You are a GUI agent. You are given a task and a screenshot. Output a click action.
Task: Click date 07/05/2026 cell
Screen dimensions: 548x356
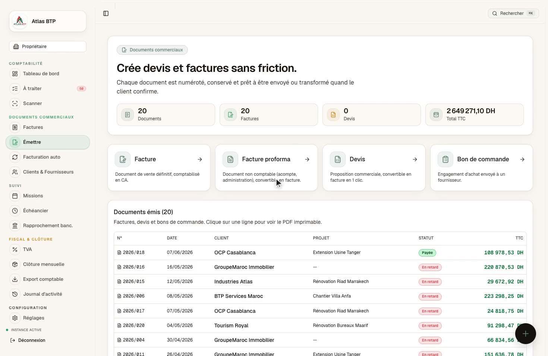(x=180, y=311)
